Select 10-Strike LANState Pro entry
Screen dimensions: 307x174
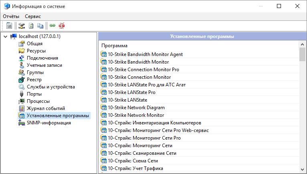click(x=131, y=92)
